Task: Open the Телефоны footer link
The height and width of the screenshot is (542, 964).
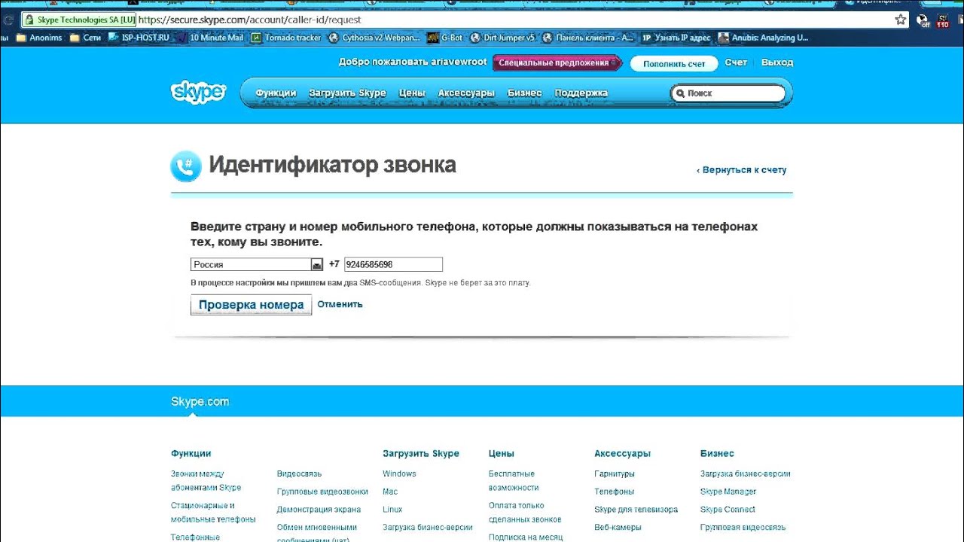Action: (x=615, y=492)
